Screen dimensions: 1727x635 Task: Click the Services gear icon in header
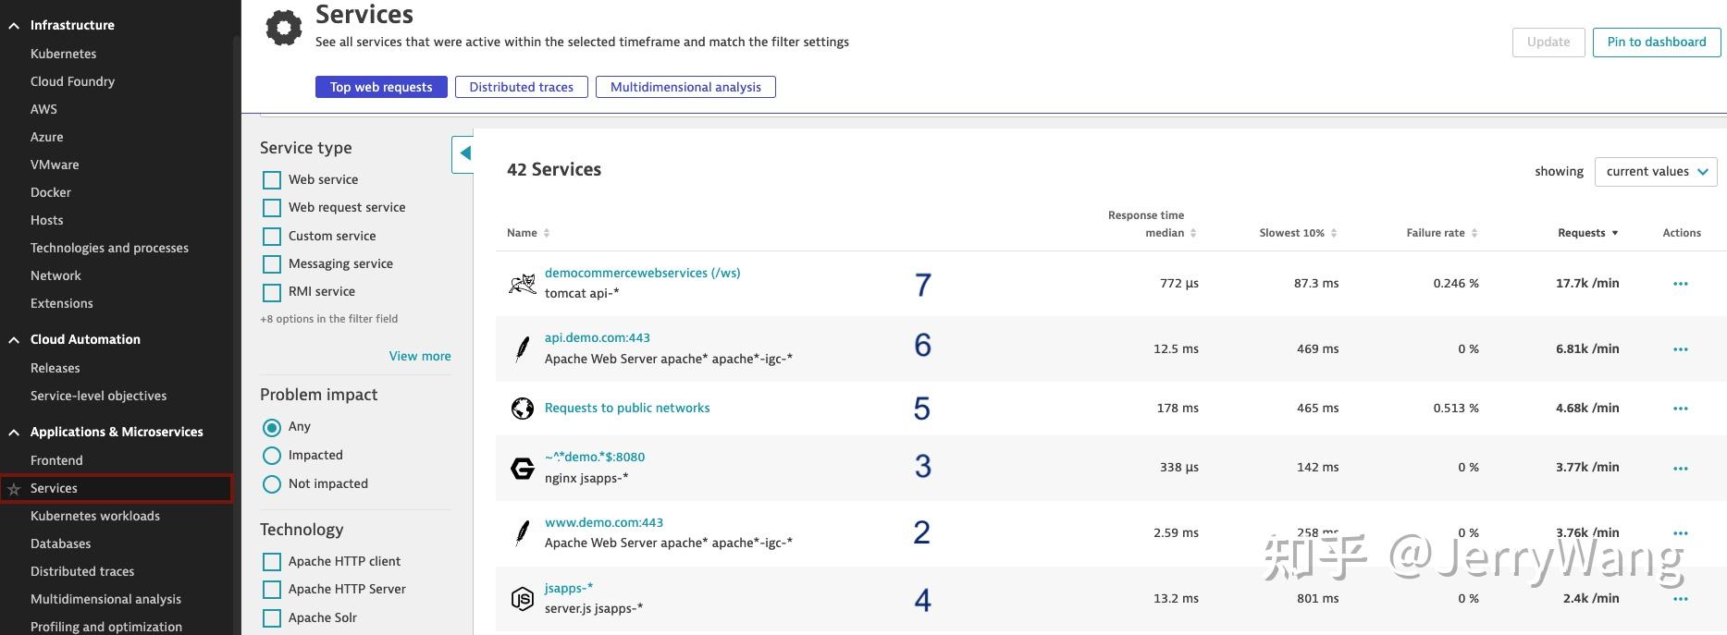pyautogui.click(x=284, y=28)
